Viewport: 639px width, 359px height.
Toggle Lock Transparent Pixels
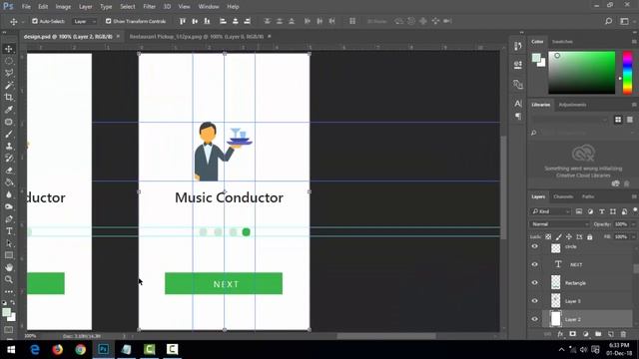pyautogui.click(x=548, y=236)
